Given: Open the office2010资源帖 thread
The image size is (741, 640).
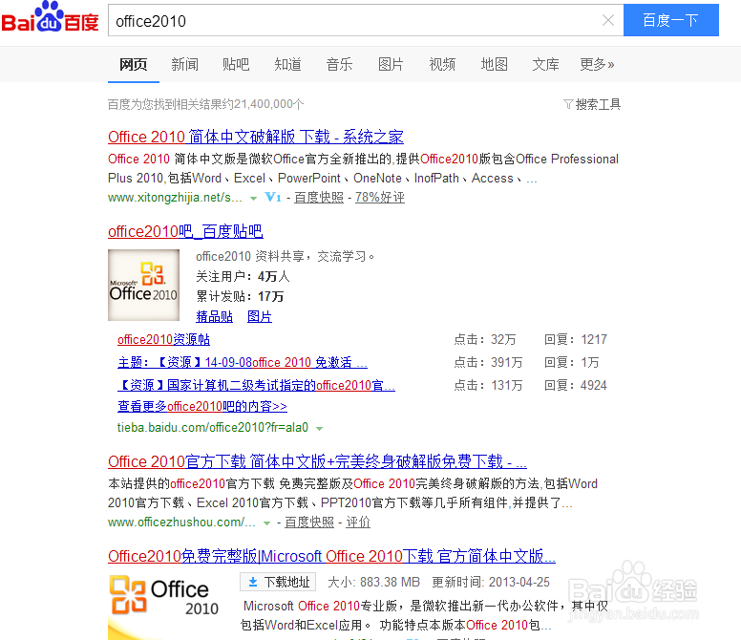Looking at the screenshot, I should tap(163, 339).
